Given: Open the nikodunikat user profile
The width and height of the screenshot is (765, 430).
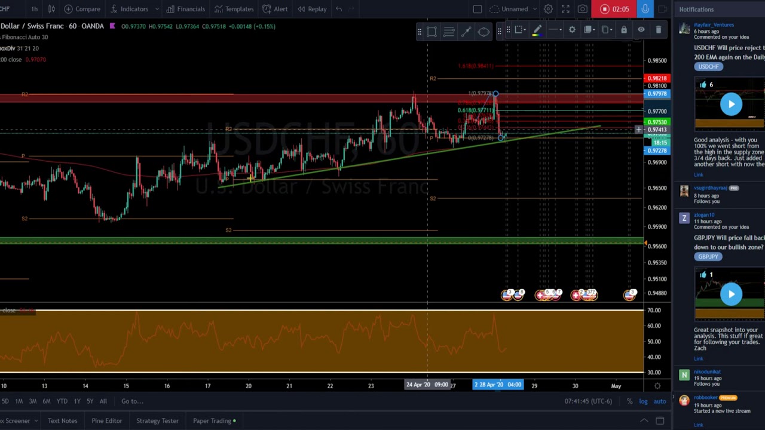Looking at the screenshot, I should (707, 371).
